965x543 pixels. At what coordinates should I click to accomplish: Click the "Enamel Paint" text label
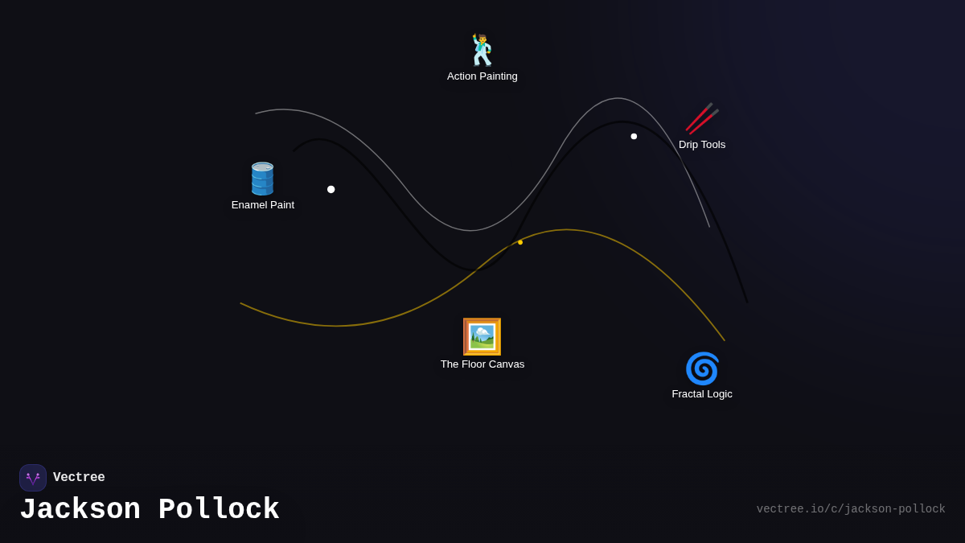click(262, 205)
